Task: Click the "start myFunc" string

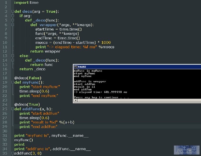Action: pyautogui.click(x=45, y=87)
